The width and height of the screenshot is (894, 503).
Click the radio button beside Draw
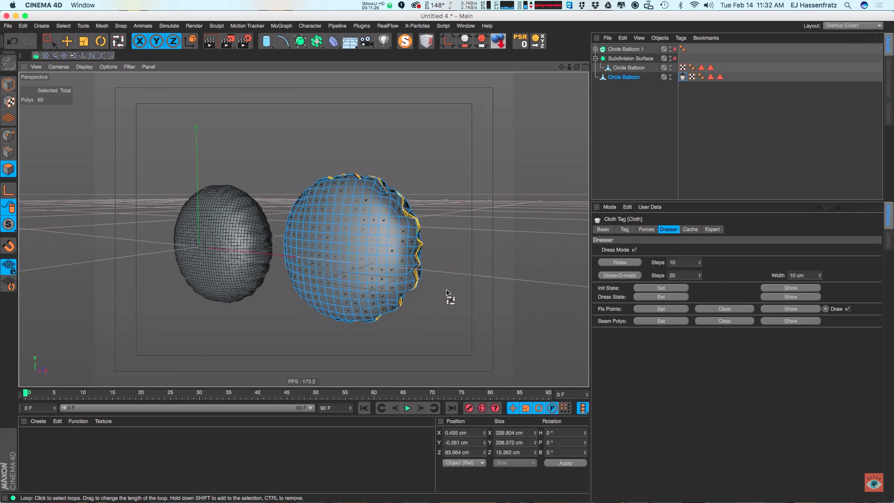[826, 309]
